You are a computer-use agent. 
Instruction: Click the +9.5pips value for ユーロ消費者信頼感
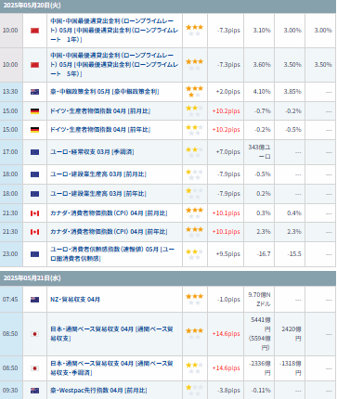[228, 254]
